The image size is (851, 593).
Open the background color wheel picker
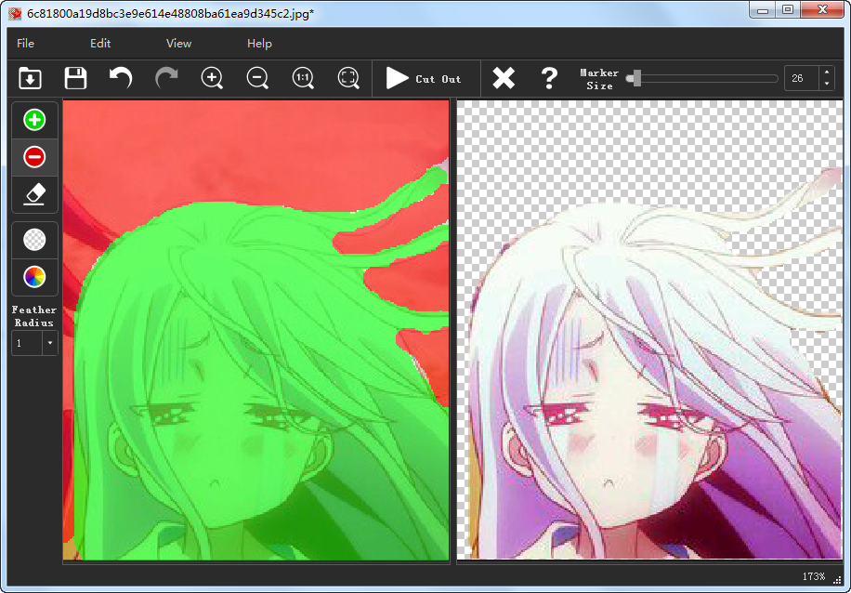tap(34, 277)
